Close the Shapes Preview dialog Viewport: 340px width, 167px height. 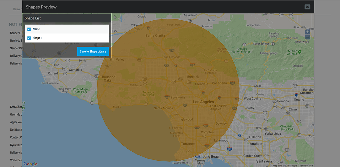307,7
